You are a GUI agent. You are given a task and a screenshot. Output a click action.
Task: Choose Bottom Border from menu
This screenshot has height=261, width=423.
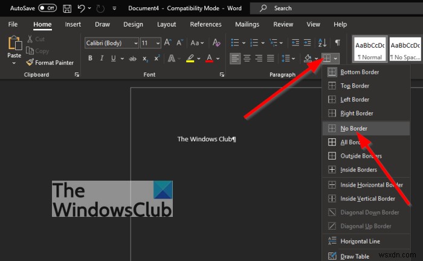tap(366, 72)
